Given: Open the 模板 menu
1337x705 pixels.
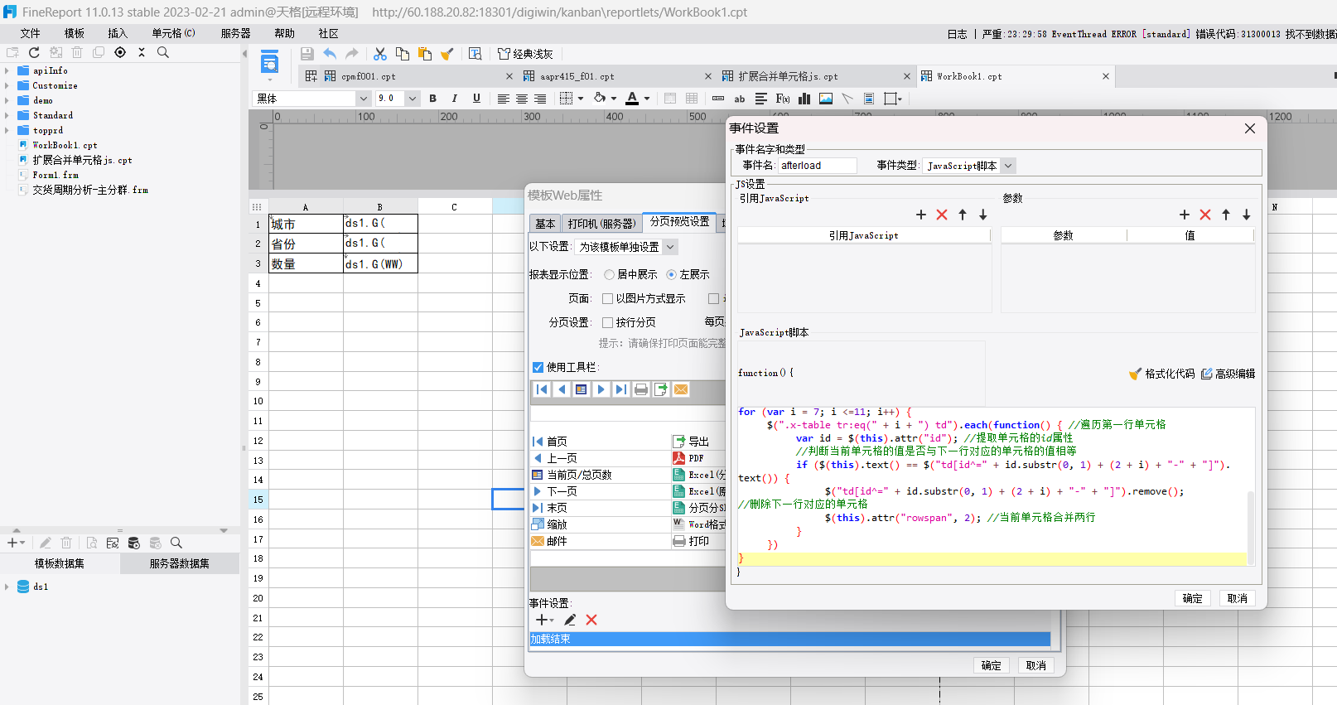Looking at the screenshot, I should pos(75,33).
